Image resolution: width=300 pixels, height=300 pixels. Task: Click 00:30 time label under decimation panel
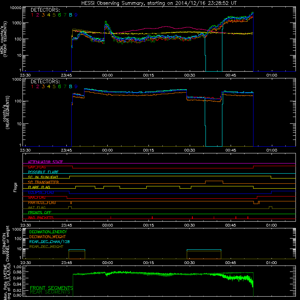190,263
